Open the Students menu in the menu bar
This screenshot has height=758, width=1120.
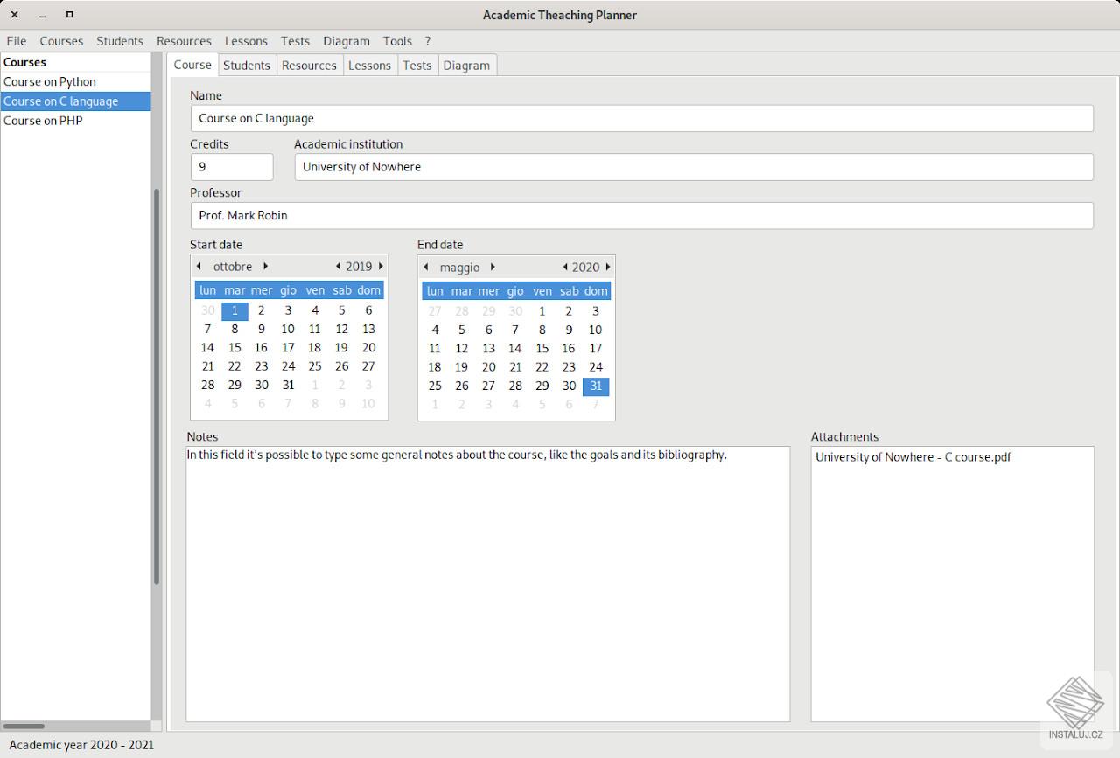coord(120,41)
